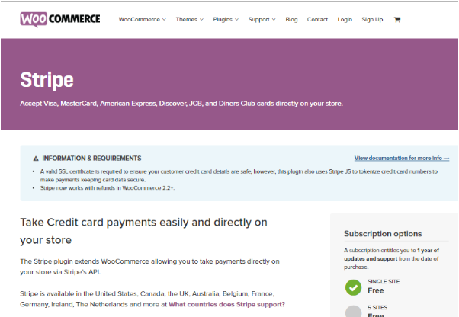Click the Sign Up menu item
This screenshot has width=459, height=317.
pyautogui.click(x=372, y=20)
